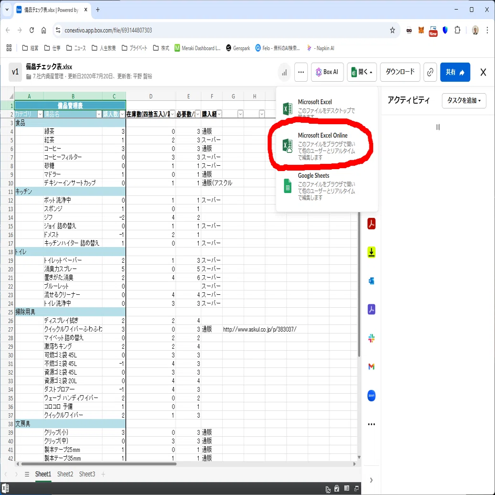
Task: Click the 緑茶 cell
Action: tap(73, 131)
